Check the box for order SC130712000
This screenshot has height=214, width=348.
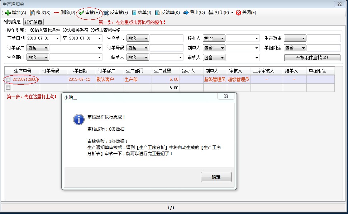pos(8,79)
